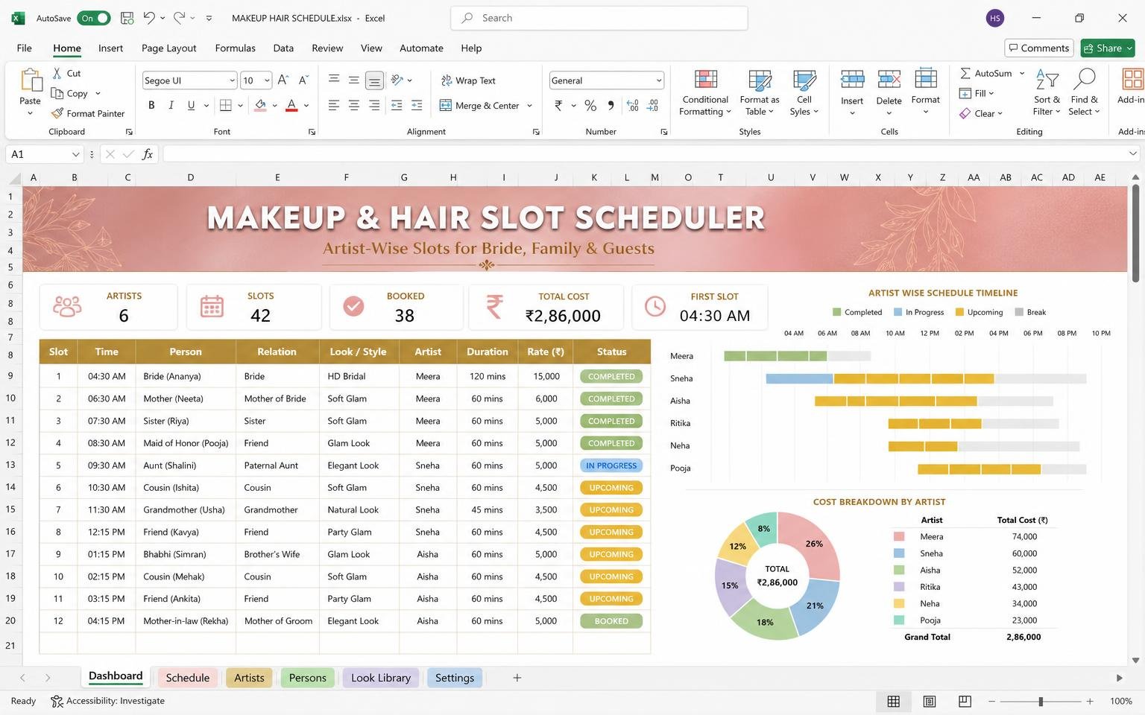1145x715 pixels.
Task: Open the Formulas ribbon tab
Action: pos(235,48)
